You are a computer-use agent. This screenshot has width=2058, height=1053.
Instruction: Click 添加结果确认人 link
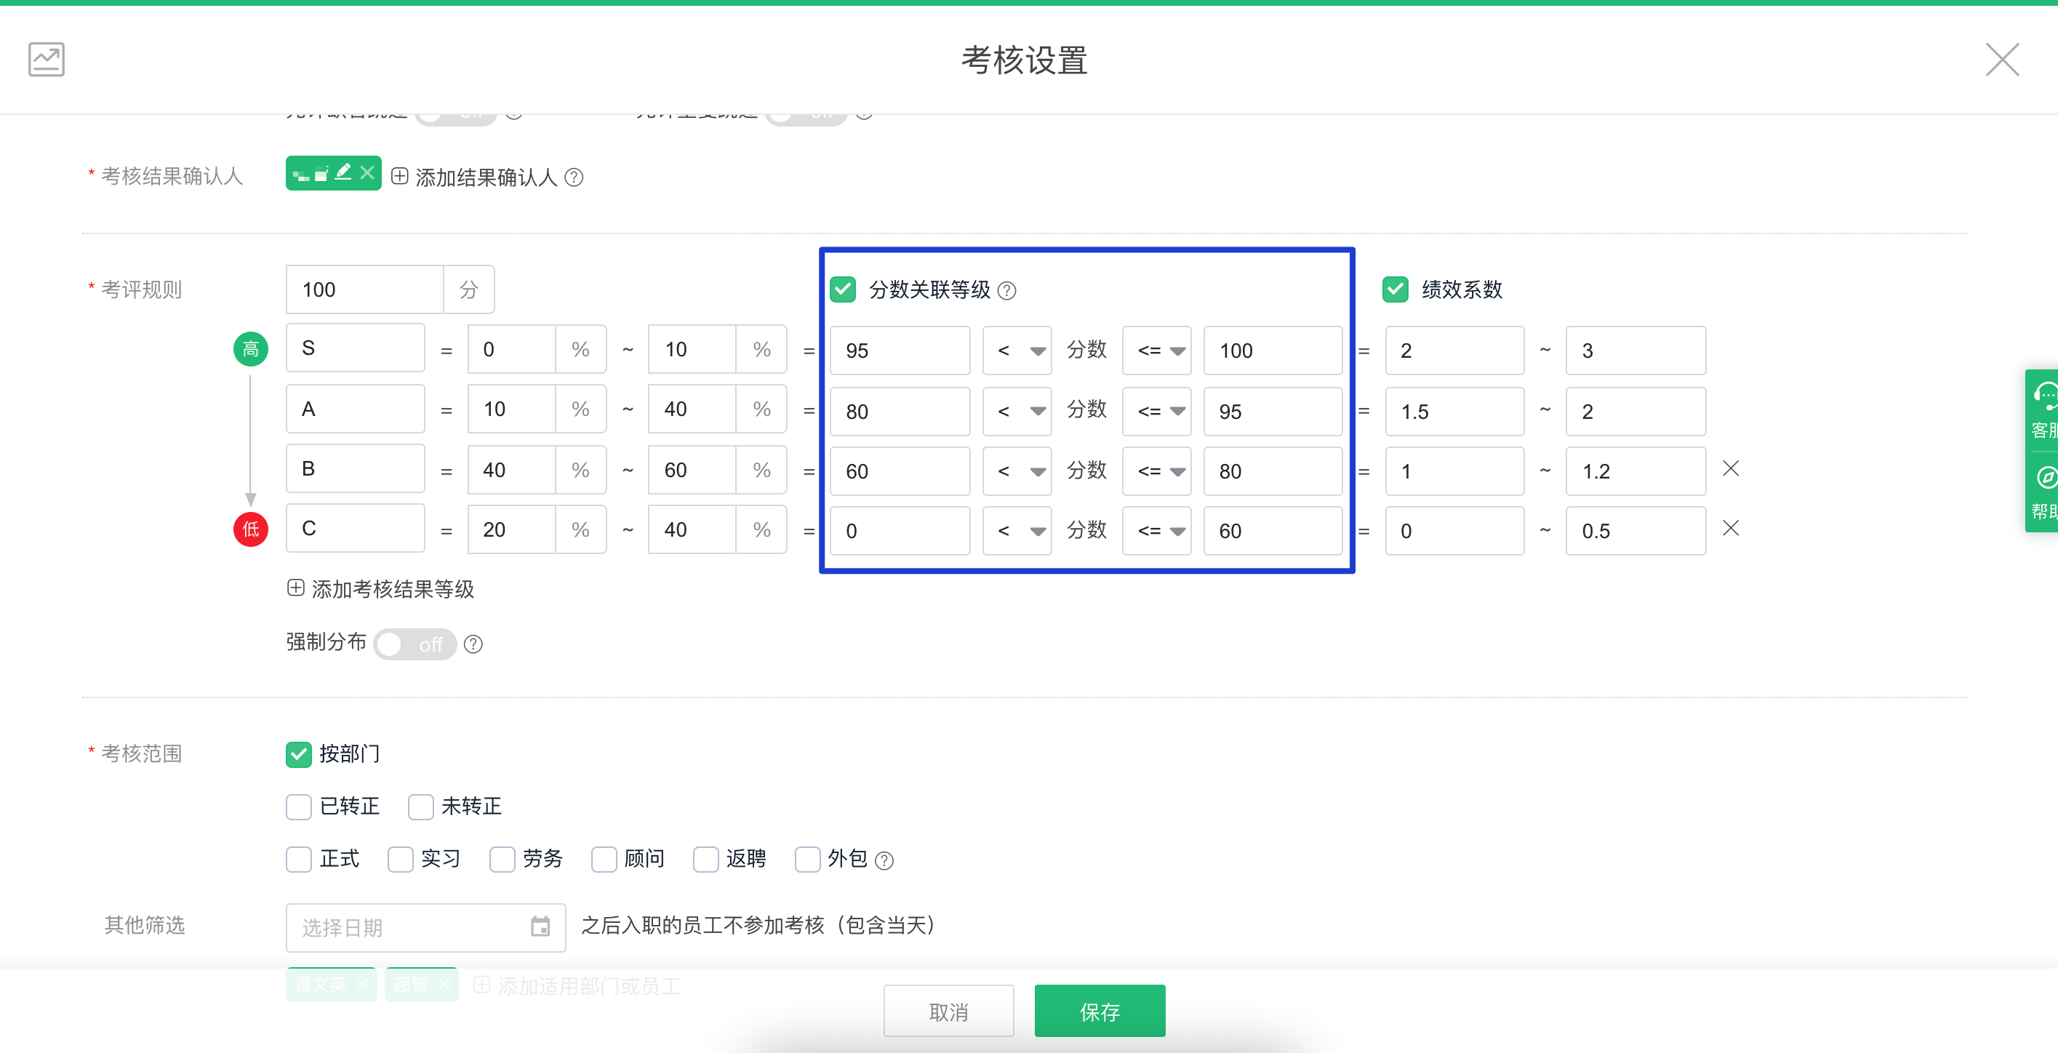[x=475, y=177]
